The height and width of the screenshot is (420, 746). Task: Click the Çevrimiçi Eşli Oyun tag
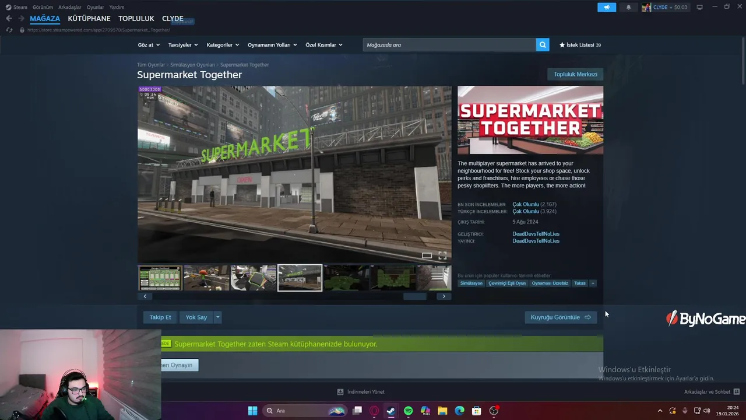coord(507,283)
